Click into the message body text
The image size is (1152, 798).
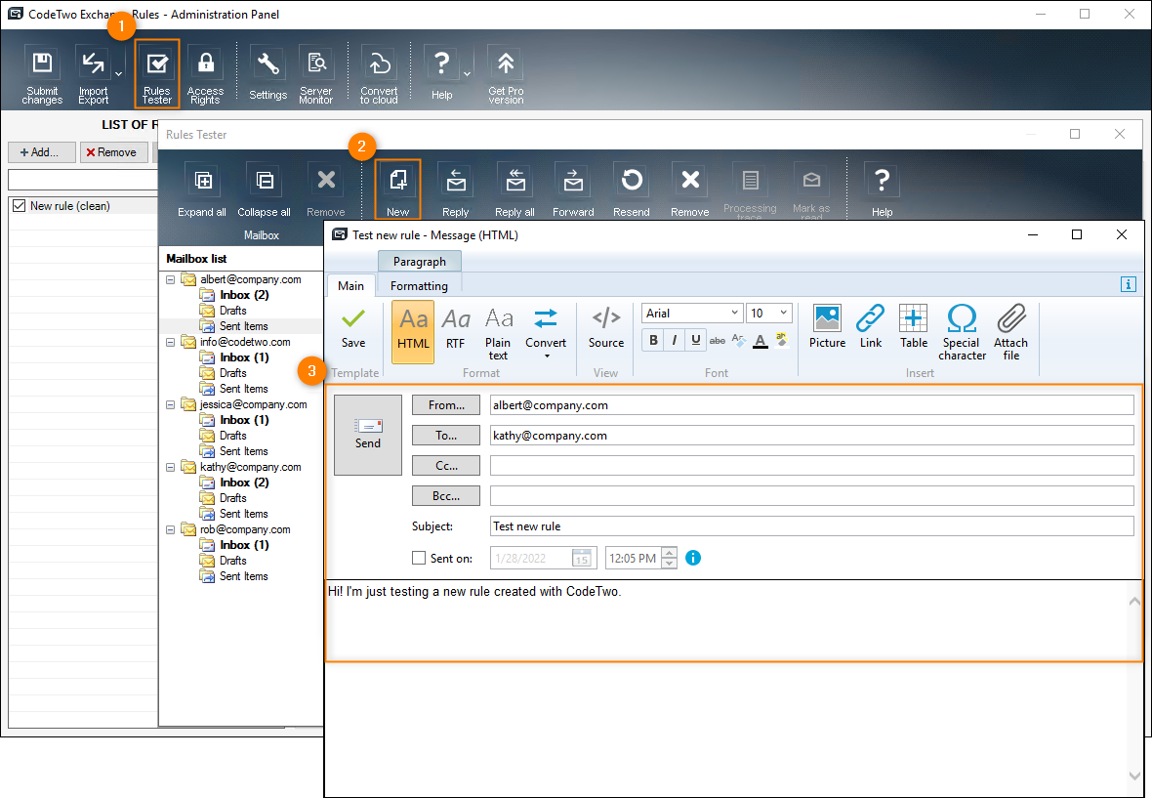pos(474,592)
